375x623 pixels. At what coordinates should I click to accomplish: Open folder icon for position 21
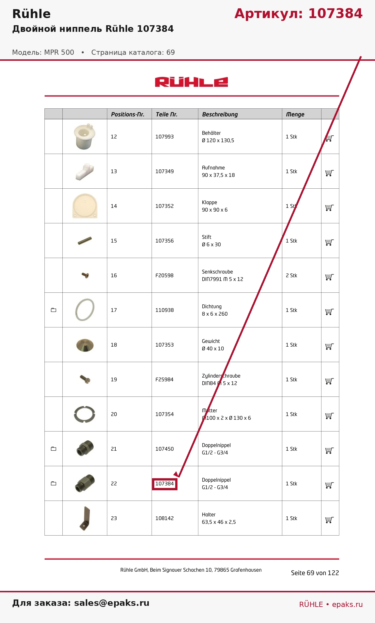click(x=54, y=449)
